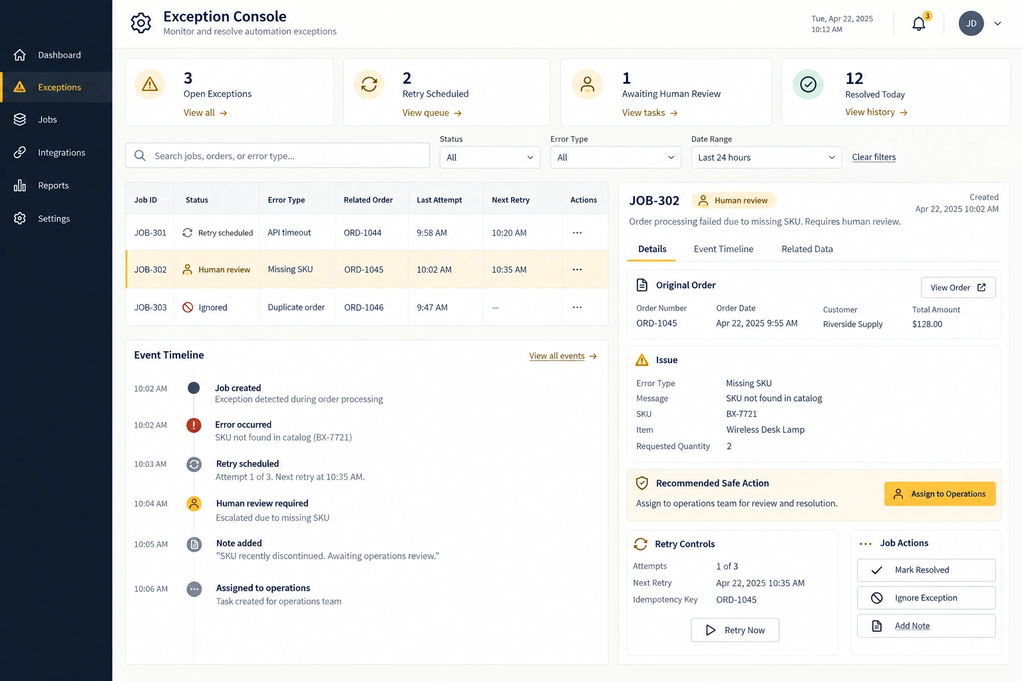Click the View queue link
The image size is (1022, 681).
432,113
